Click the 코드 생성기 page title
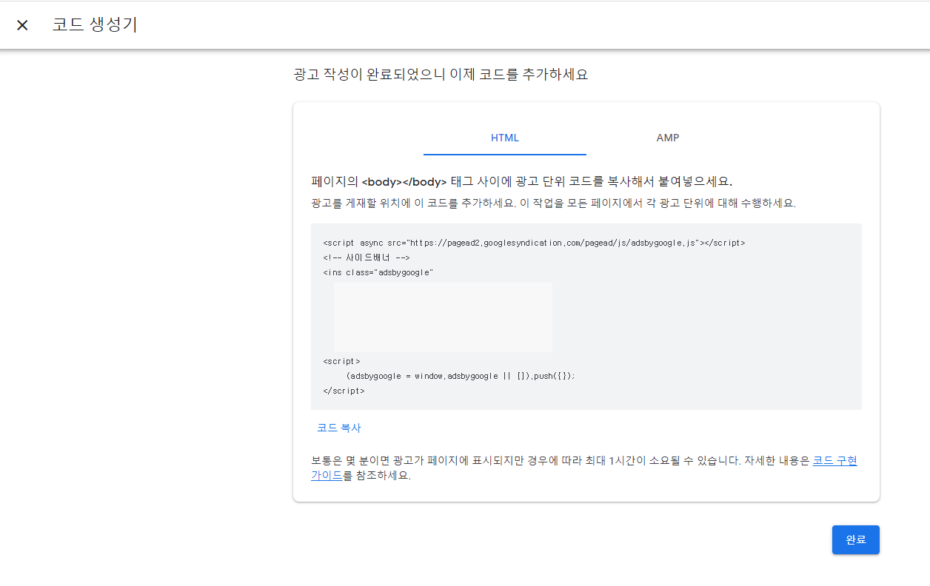Screen dimensions: 930x586 95,24
